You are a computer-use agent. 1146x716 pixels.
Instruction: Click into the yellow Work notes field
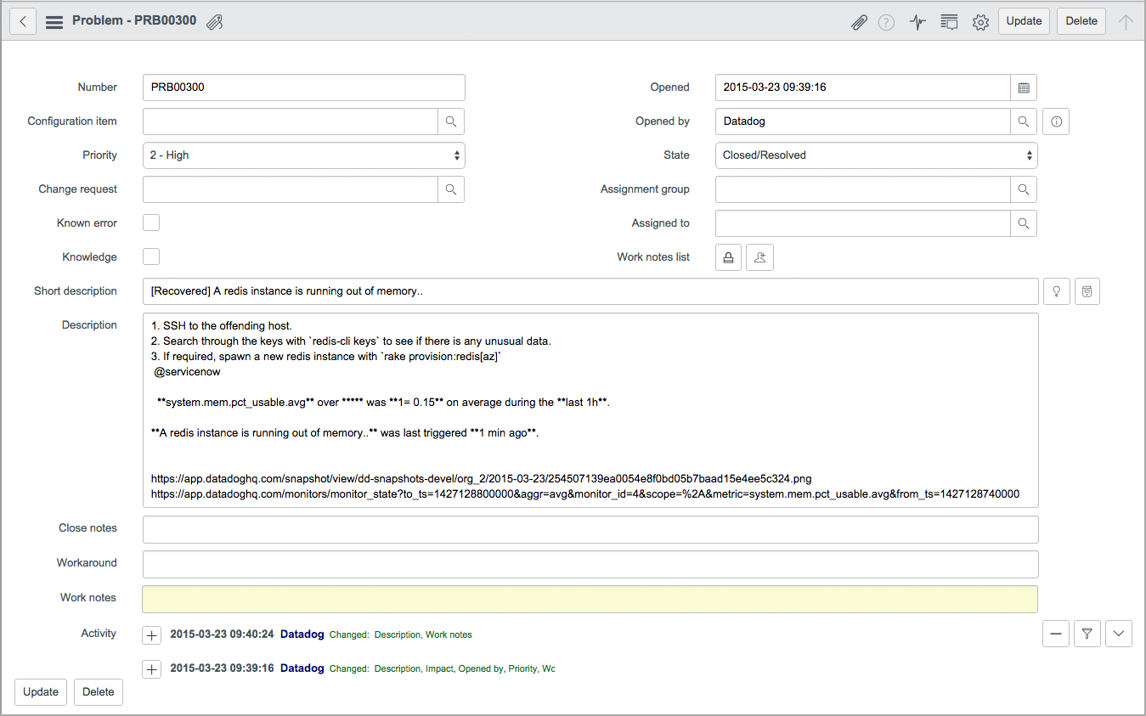pos(590,599)
